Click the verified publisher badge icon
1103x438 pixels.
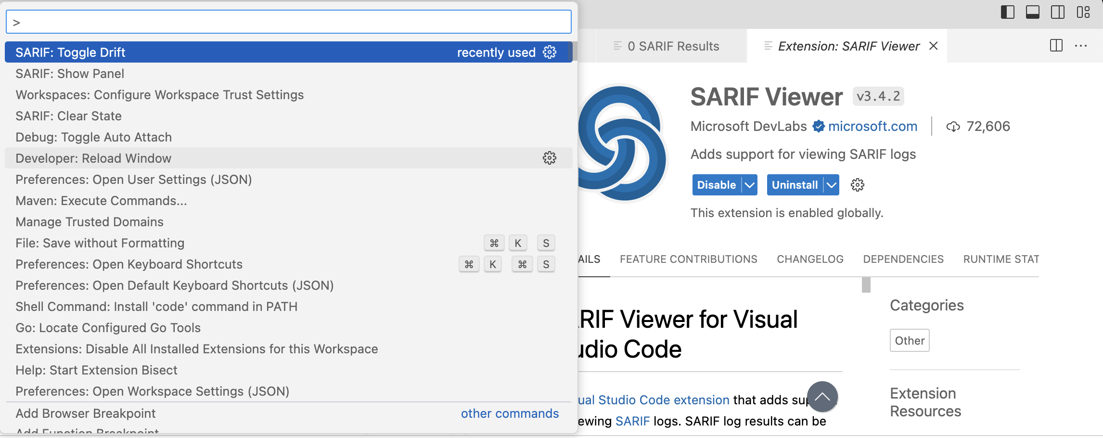(818, 127)
